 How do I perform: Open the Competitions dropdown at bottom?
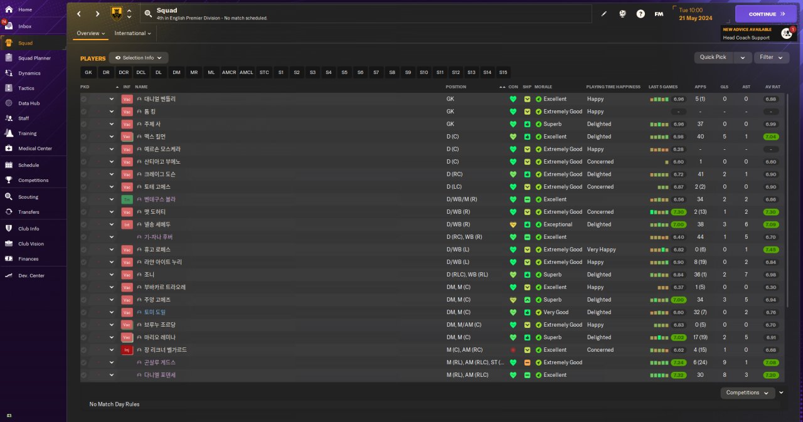(747, 393)
